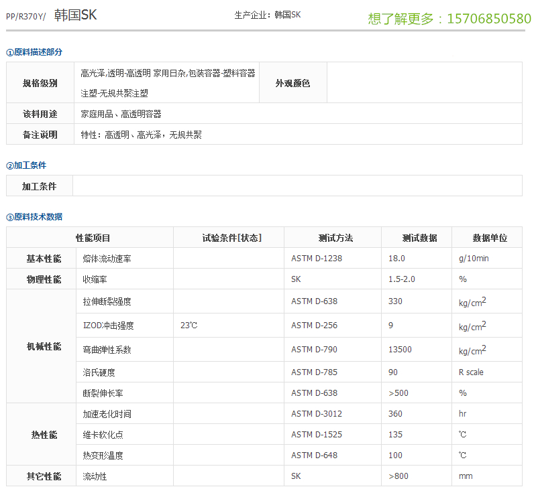Click the hr unit cell

pyautogui.click(x=487, y=413)
